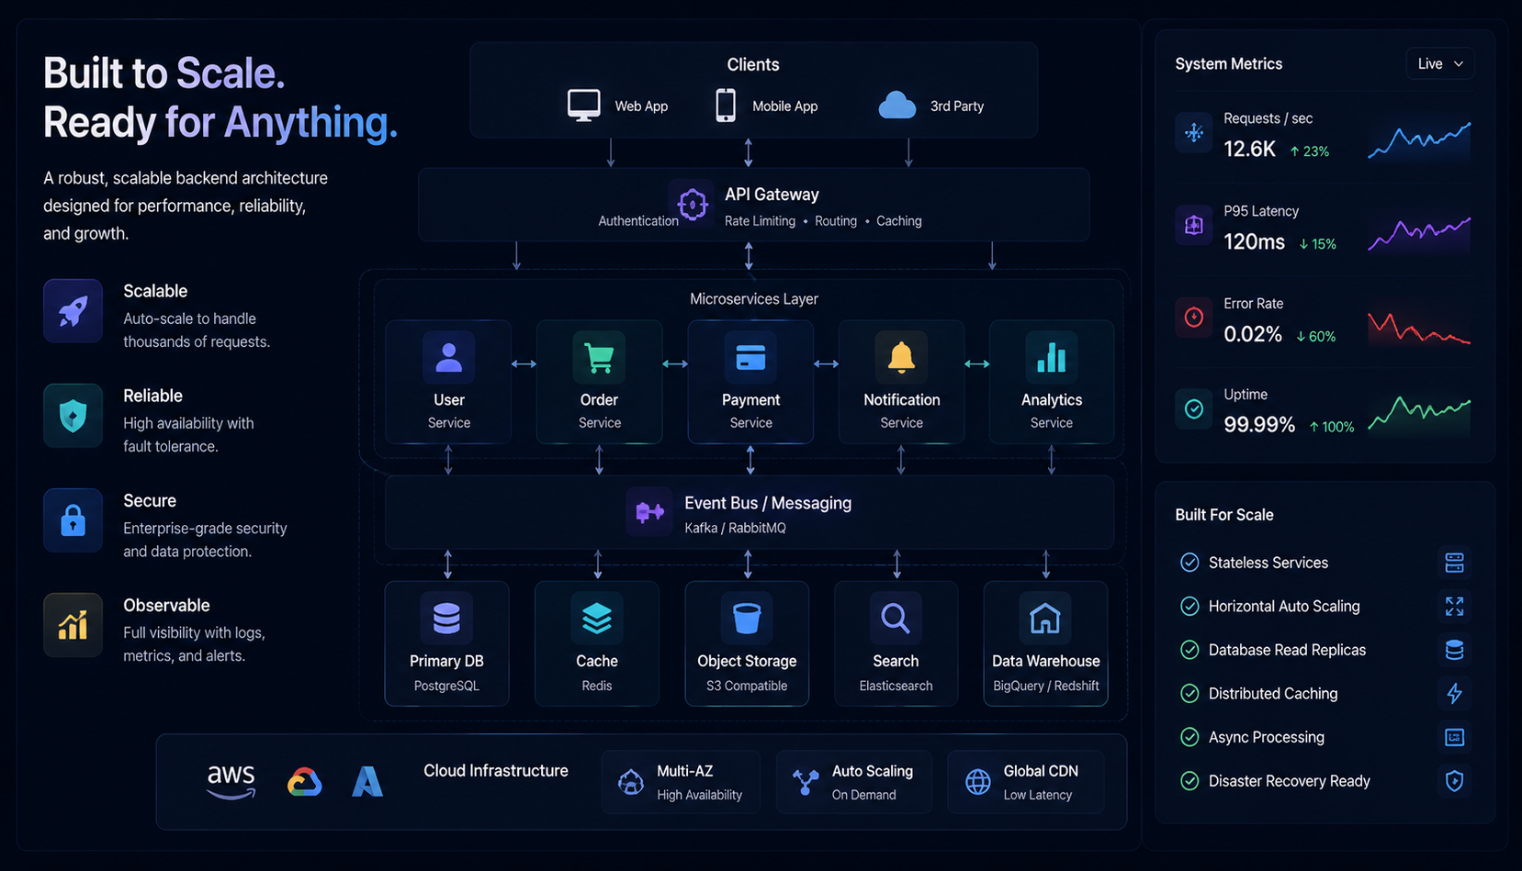Click the Built For Scale heading
Screen dimensions: 1522x871
click(1223, 515)
